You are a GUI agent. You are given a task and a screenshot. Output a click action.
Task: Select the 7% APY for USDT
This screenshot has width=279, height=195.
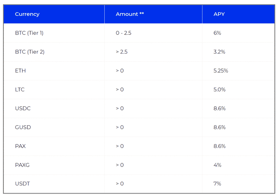coord(217,184)
